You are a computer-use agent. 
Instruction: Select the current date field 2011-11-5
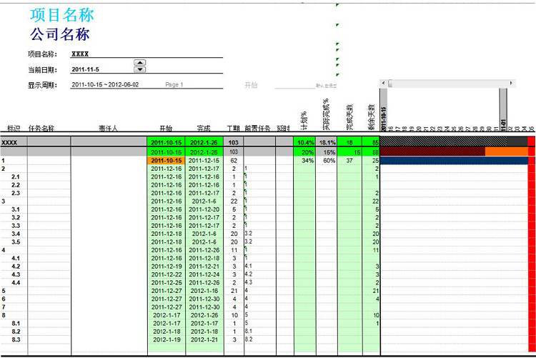point(86,69)
